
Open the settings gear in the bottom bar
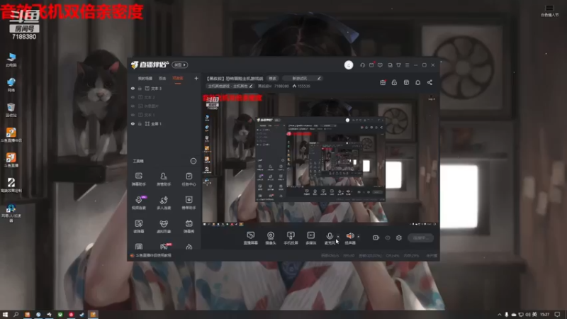pos(399,237)
